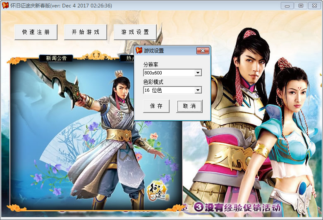The height and width of the screenshot is (220, 323).
Task: Minimize the launcher window
Action: 287,5
